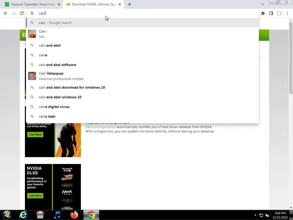Click the page vertical scrollbar thumb

291,58
